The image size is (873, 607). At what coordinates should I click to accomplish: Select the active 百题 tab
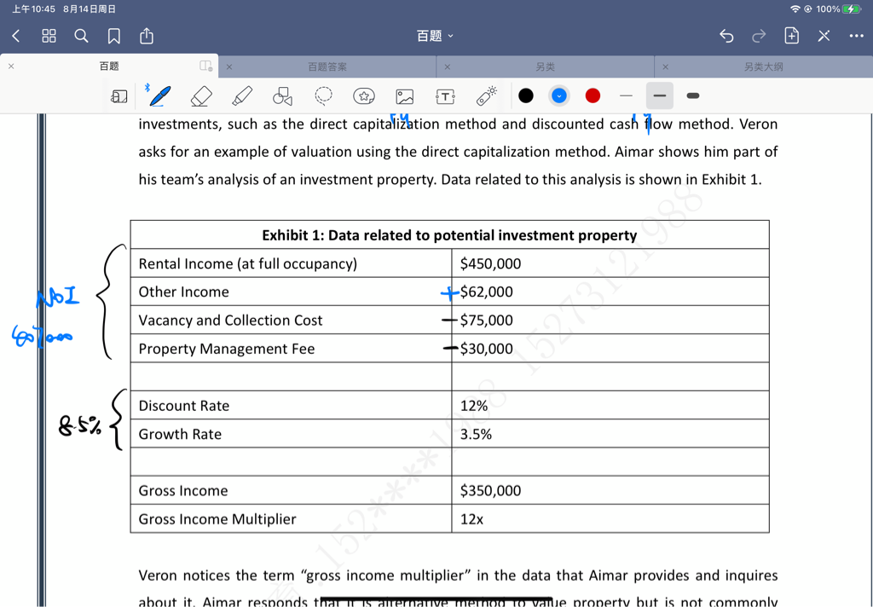[x=109, y=66]
